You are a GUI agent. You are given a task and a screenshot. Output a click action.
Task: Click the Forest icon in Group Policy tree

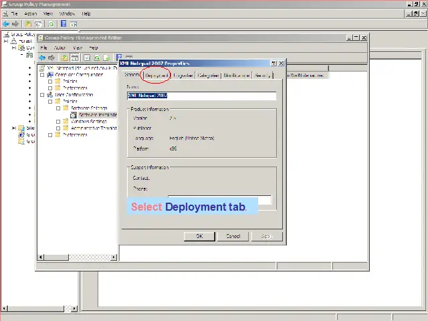(x=13, y=41)
